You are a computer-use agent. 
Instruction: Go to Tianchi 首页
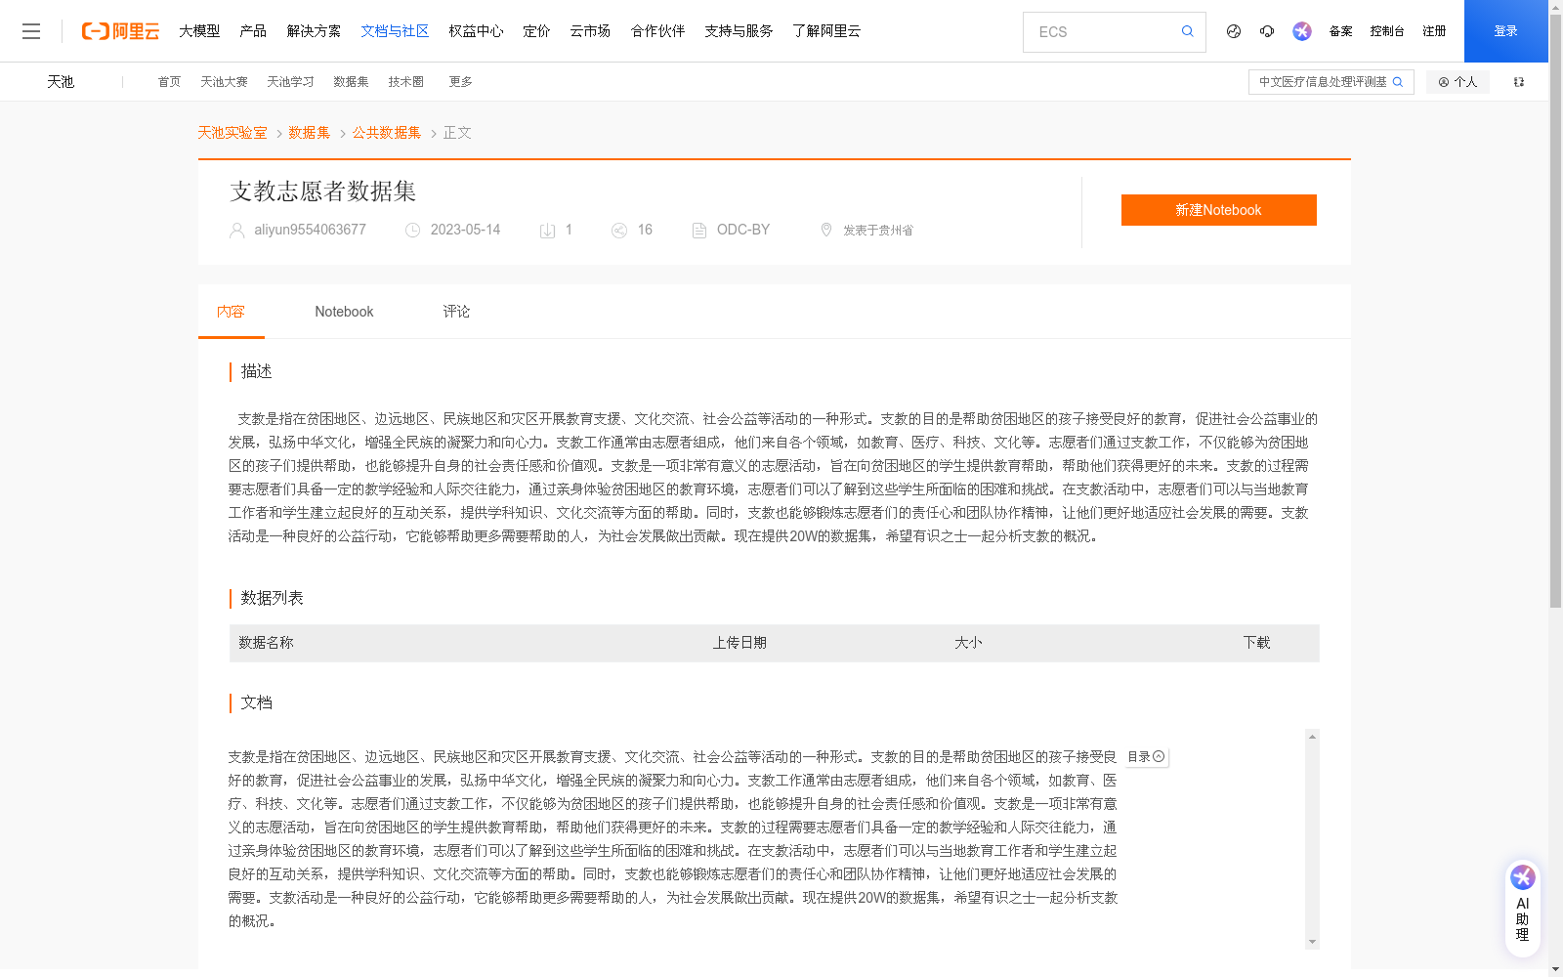tap(169, 82)
